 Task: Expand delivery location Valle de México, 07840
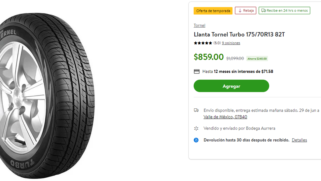(x=225, y=117)
